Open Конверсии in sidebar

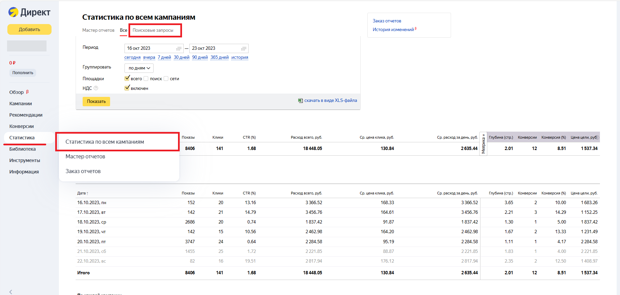[x=21, y=126]
